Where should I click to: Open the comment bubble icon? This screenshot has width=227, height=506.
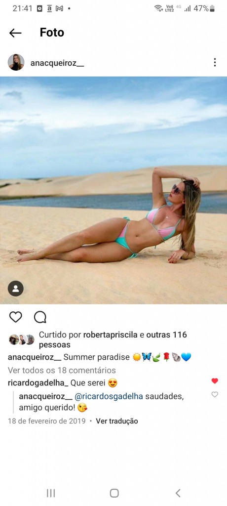40,317
